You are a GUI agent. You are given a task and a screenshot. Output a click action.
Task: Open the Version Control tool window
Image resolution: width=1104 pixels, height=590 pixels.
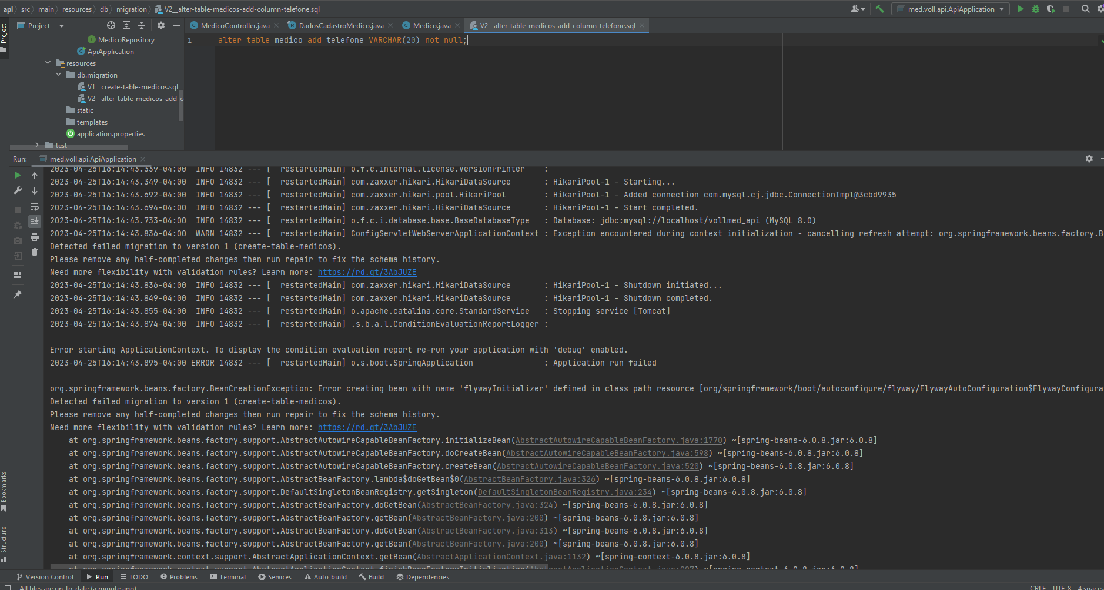coord(45,577)
